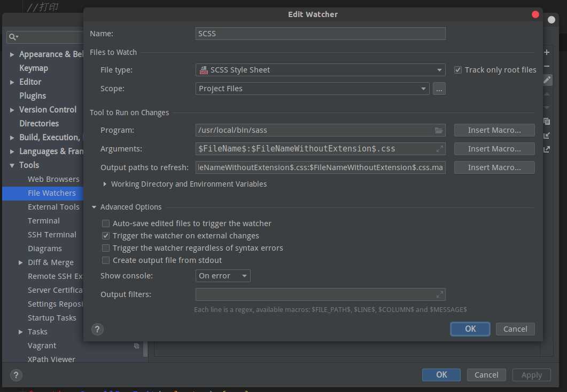Click the edit watcher pencil icon
The width and height of the screenshot is (567, 392).
tap(547, 79)
